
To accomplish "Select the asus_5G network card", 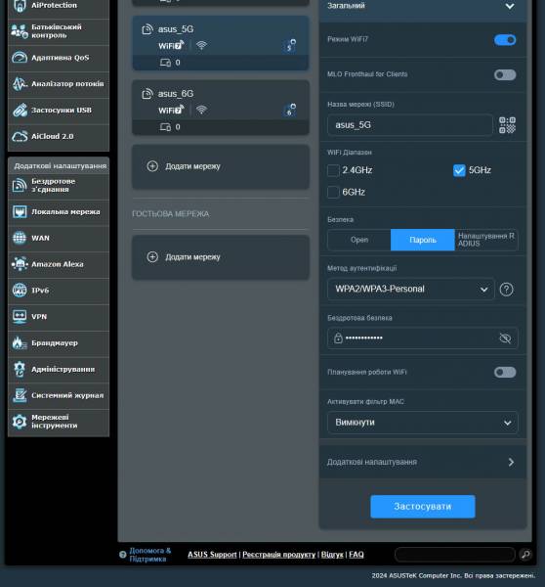I will point(221,43).
